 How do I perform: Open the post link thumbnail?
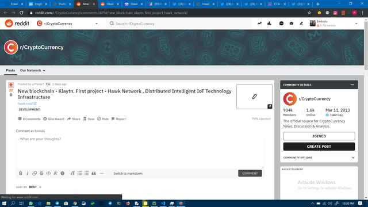tap(254, 97)
